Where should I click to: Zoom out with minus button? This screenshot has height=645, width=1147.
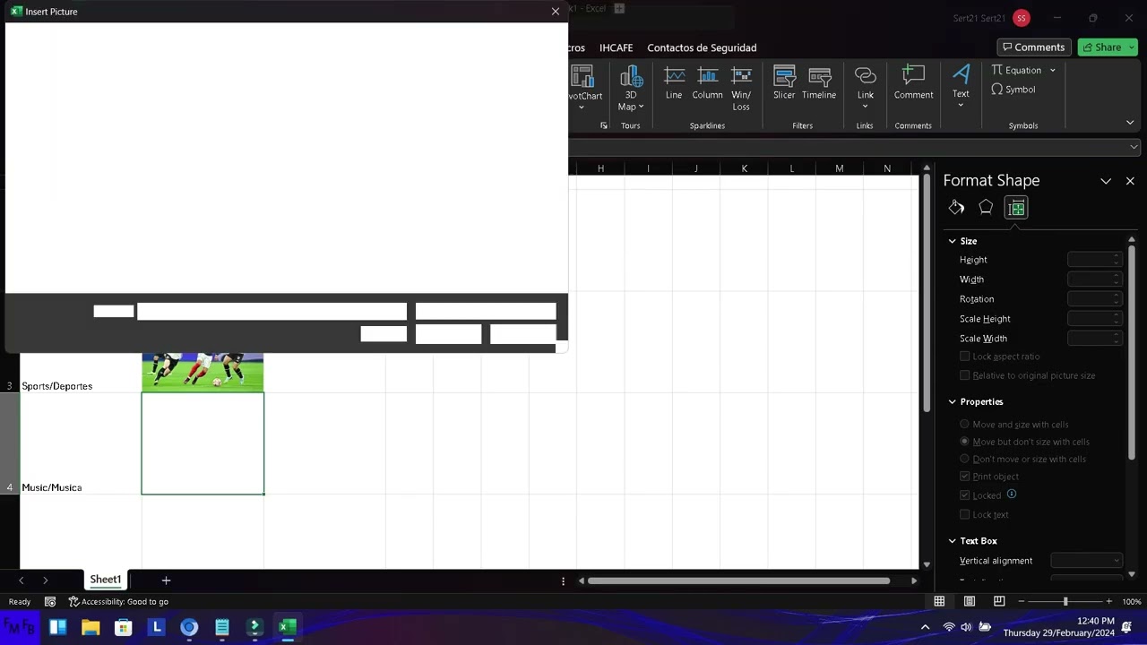point(1022,601)
